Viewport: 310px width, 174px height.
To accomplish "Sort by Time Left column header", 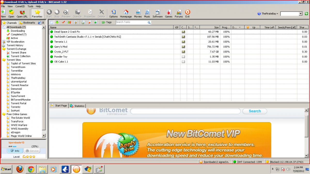I will click(x=268, y=27).
